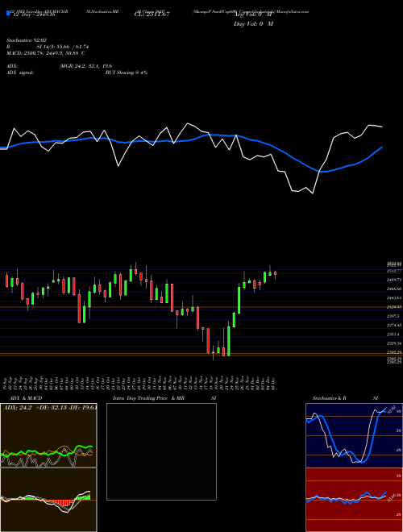Open the ADX indicator chart thumbnail

pyautogui.click(x=48, y=435)
